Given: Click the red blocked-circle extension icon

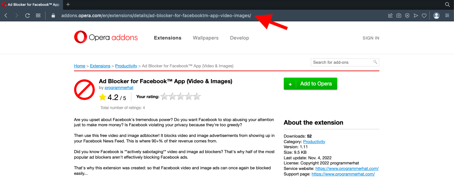Looking at the screenshot, I should click(84, 90).
